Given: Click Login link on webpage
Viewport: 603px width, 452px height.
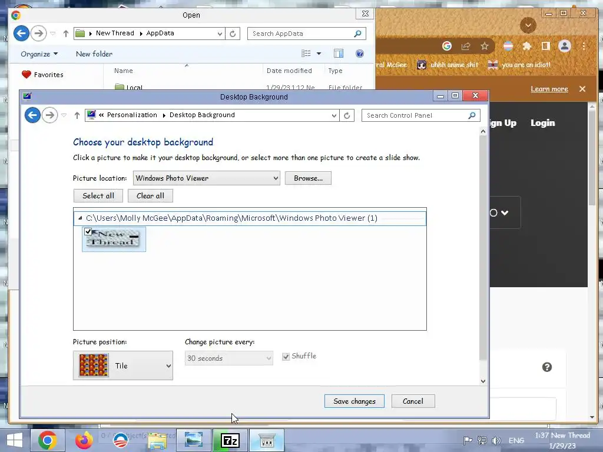Looking at the screenshot, I should 542,122.
